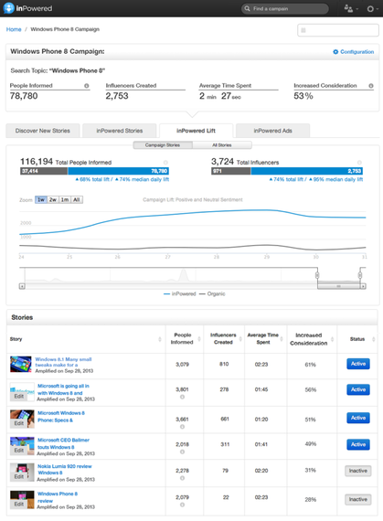This screenshot has height=521, width=383.
Task: Click info icon under 2,278 people informed
Action: 182,478
